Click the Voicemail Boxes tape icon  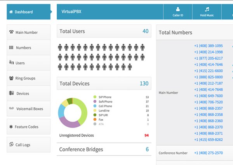(x=11, y=108)
